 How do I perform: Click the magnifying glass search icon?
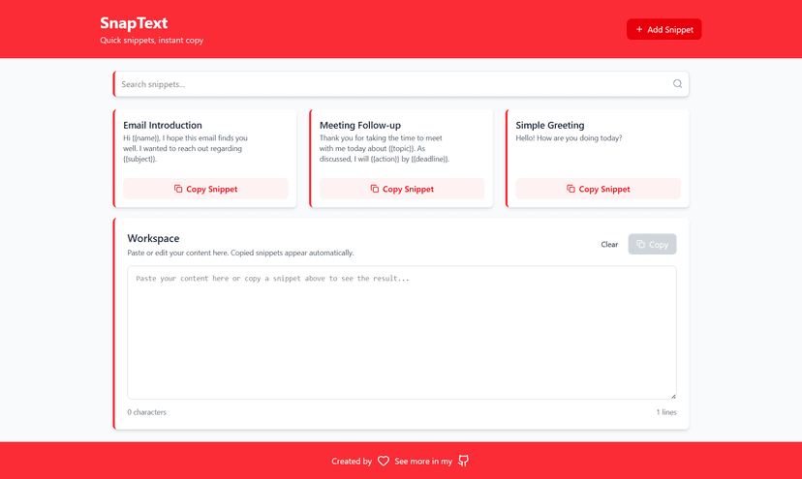(x=677, y=84)
